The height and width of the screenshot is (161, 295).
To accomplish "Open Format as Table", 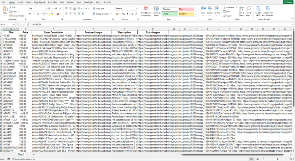I will 157,11.
